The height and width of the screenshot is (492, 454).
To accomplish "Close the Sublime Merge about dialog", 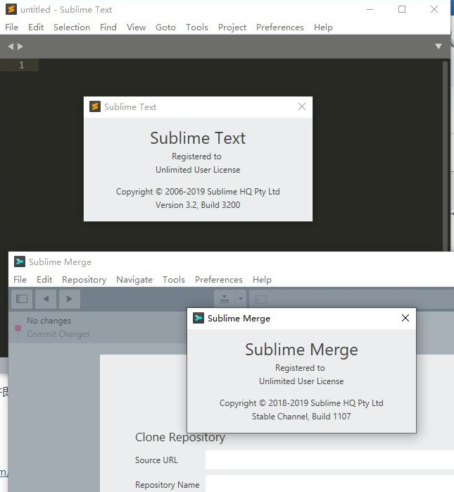I will 405,318.
